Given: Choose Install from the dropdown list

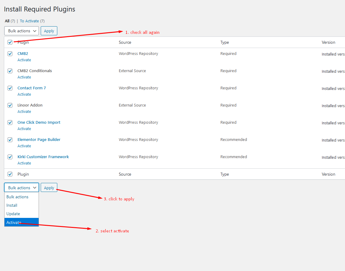Looking at the screenshot, I should (x=12, y=205).
